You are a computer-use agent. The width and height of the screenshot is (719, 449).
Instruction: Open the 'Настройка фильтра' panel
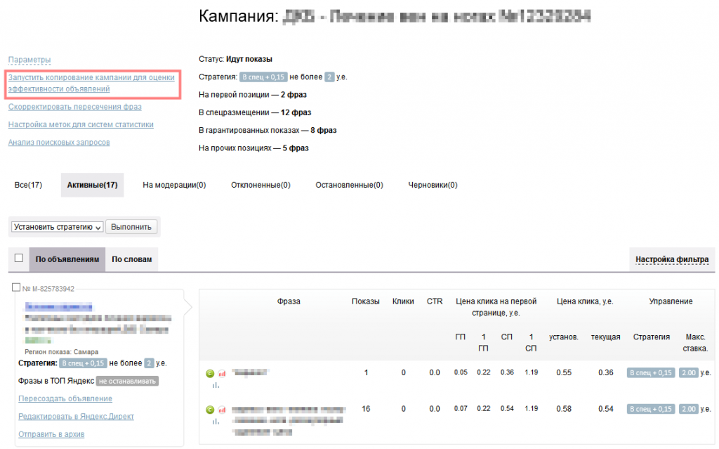tap(673, 259)
